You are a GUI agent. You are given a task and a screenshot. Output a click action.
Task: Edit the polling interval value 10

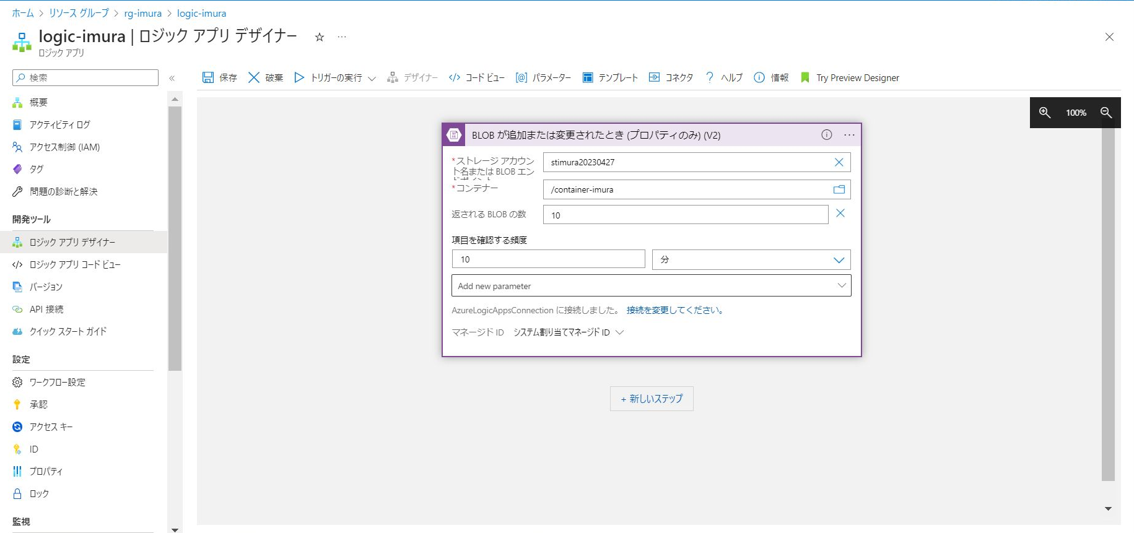click(x=549, y=259)
